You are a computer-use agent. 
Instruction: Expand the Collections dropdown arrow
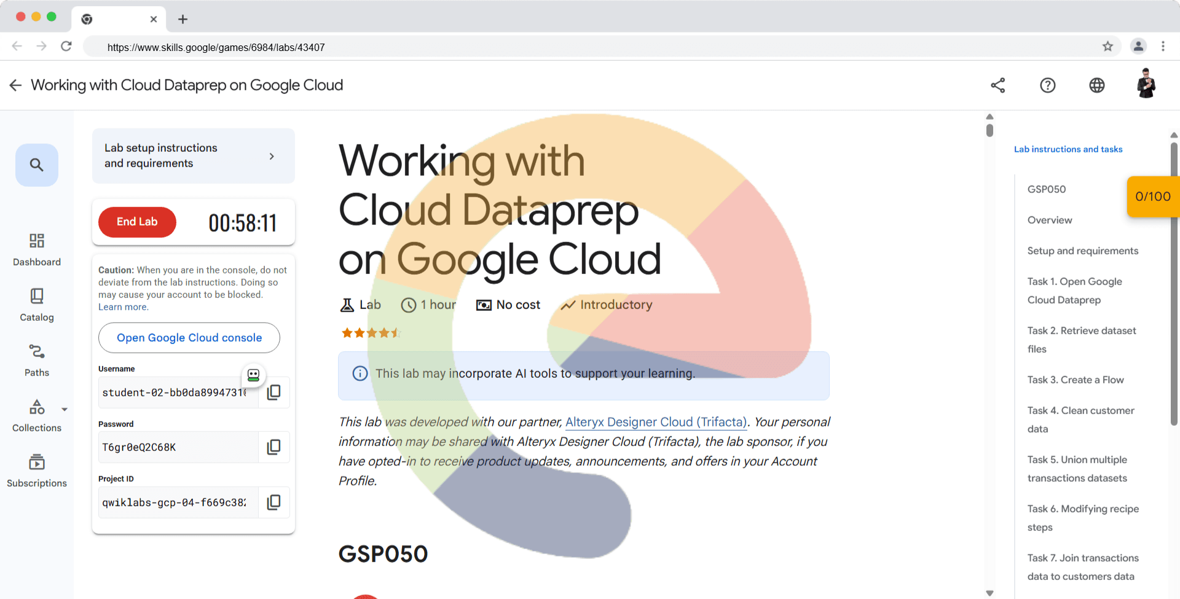[x=65, y=409]
